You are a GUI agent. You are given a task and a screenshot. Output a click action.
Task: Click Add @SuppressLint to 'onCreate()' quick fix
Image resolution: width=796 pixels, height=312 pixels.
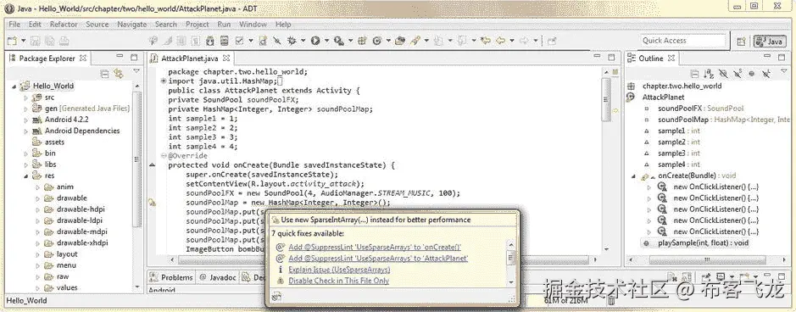[375, 247]
